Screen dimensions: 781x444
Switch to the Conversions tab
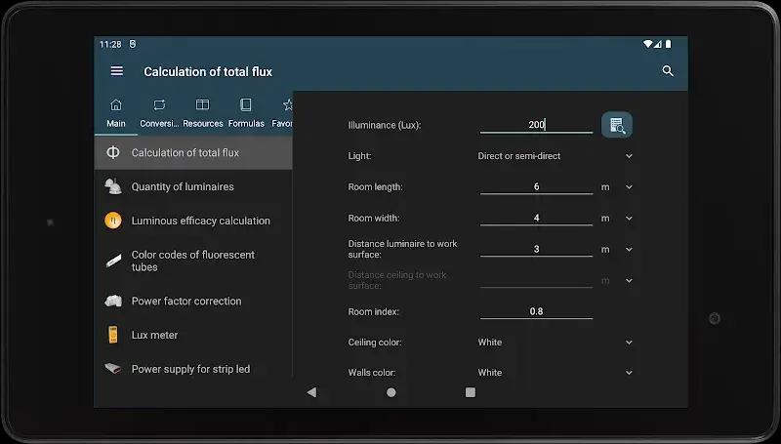(x=159, y=112)
